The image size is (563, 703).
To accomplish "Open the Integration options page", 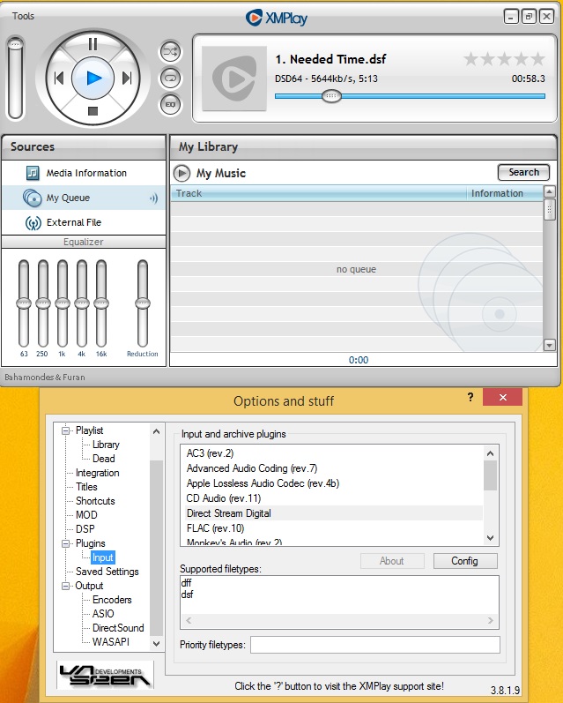I will click(97, 473).
